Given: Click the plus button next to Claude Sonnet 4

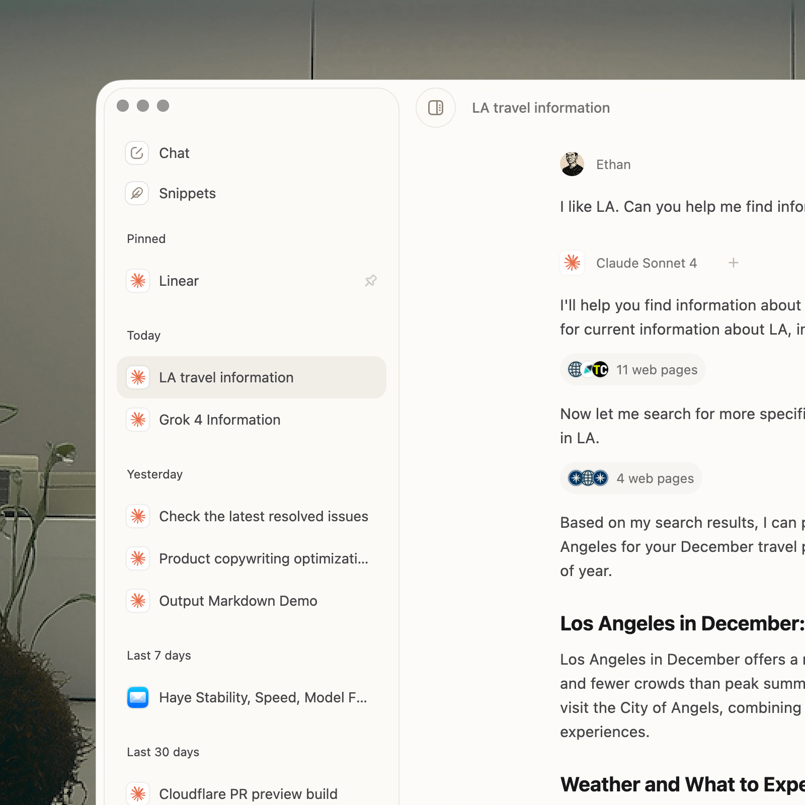Looking at the screenshot, I should 734,263.
